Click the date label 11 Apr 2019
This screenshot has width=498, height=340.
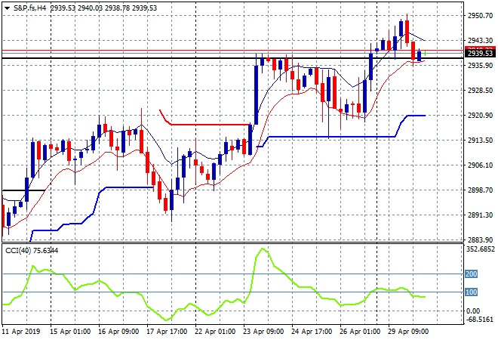pyautogui.click(x=21, y=332)
